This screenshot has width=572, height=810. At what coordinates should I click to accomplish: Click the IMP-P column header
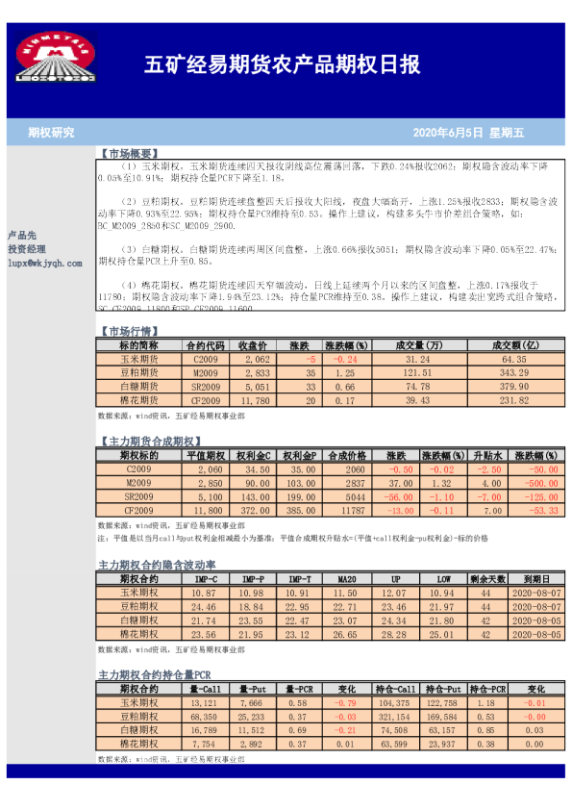(253, 579)
